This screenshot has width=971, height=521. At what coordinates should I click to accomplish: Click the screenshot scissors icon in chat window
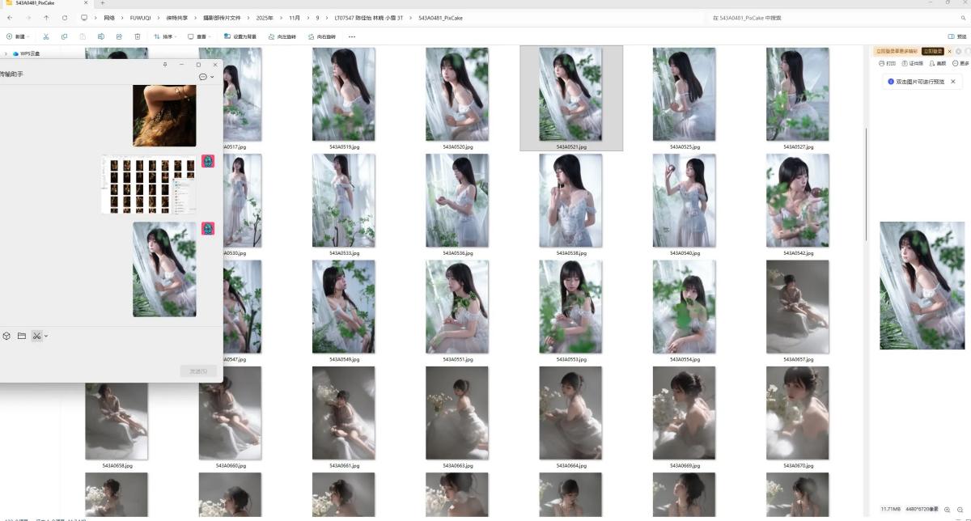coord(36,336)
